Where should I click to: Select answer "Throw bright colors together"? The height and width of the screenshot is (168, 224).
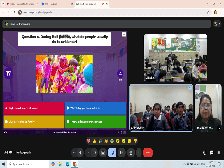(95, 122)
